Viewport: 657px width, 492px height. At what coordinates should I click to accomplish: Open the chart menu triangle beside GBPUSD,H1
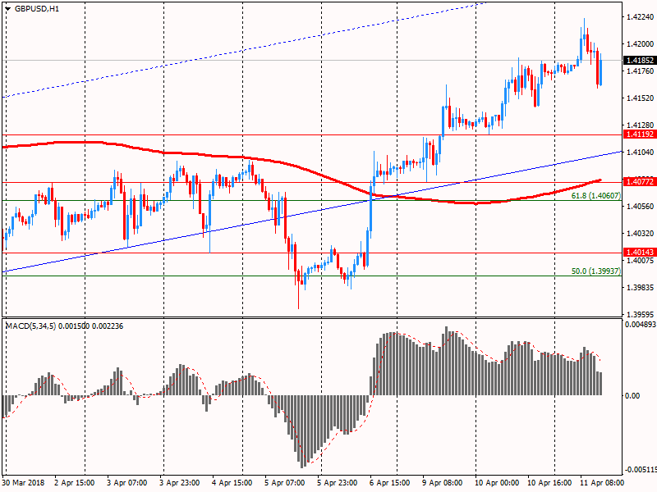[x=8, y=9]
